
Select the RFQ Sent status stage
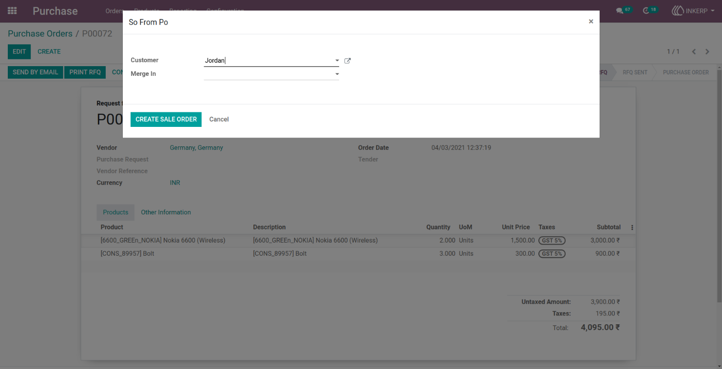tap(635, 72)
